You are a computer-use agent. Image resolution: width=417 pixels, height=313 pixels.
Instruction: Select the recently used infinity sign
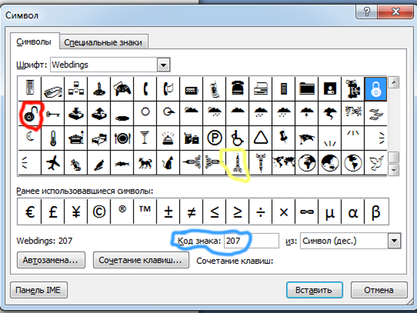[307, 212]
